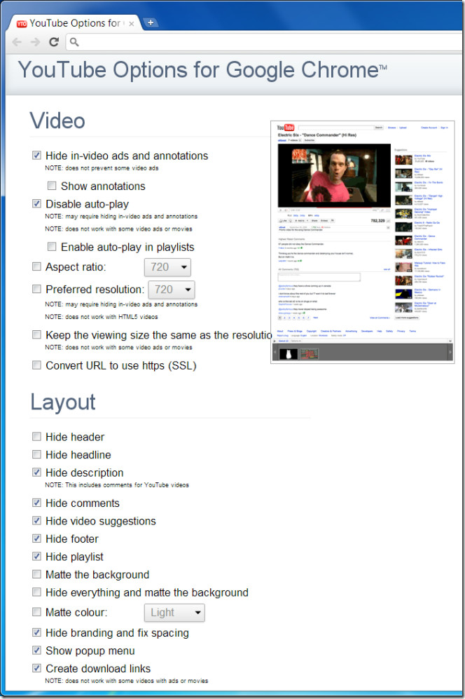The image size is (465, 699).
Task: Click YouTube Options for Google Chrome heading
Action: click(202, 70)
